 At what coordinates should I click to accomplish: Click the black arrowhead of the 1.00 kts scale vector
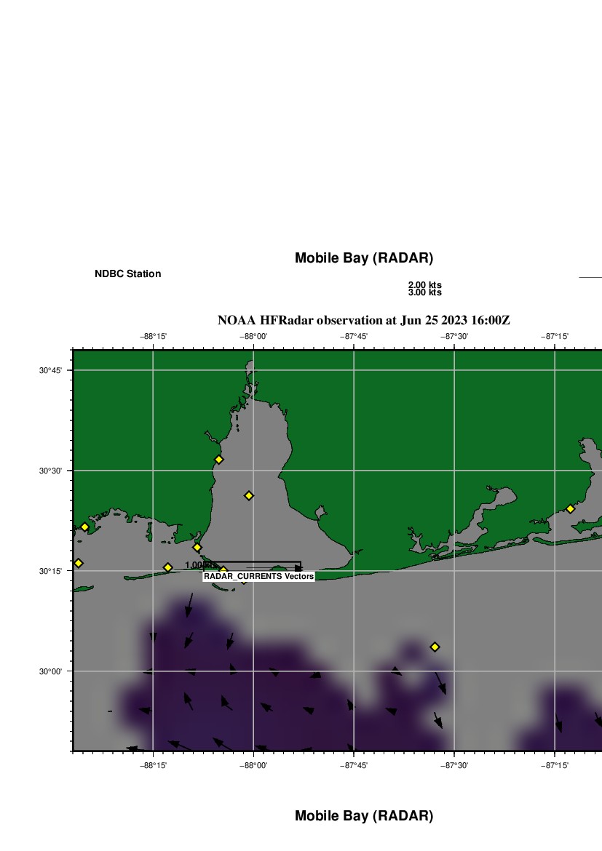298,567
